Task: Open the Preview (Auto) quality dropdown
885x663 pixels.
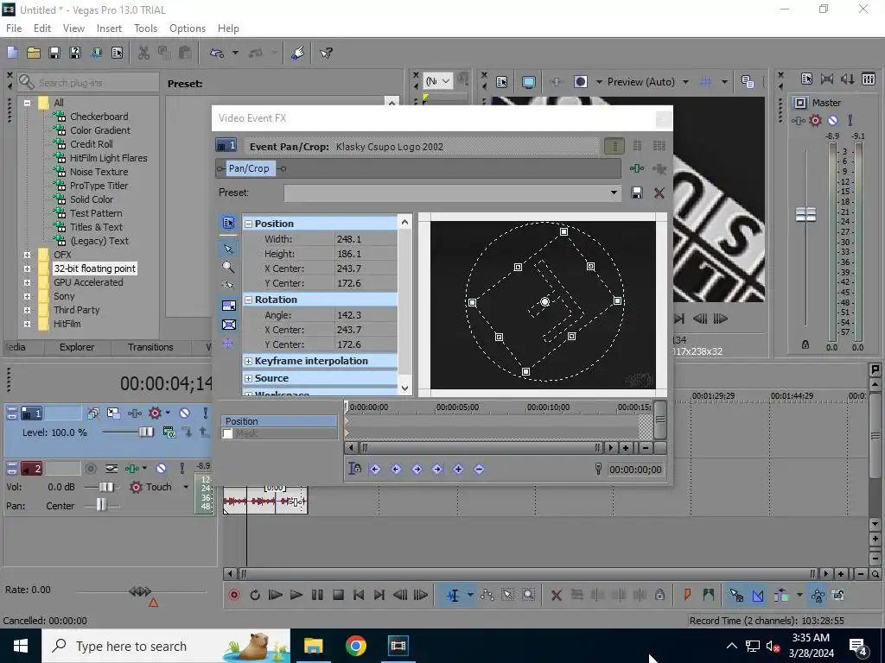Action: tap(685, 82)
